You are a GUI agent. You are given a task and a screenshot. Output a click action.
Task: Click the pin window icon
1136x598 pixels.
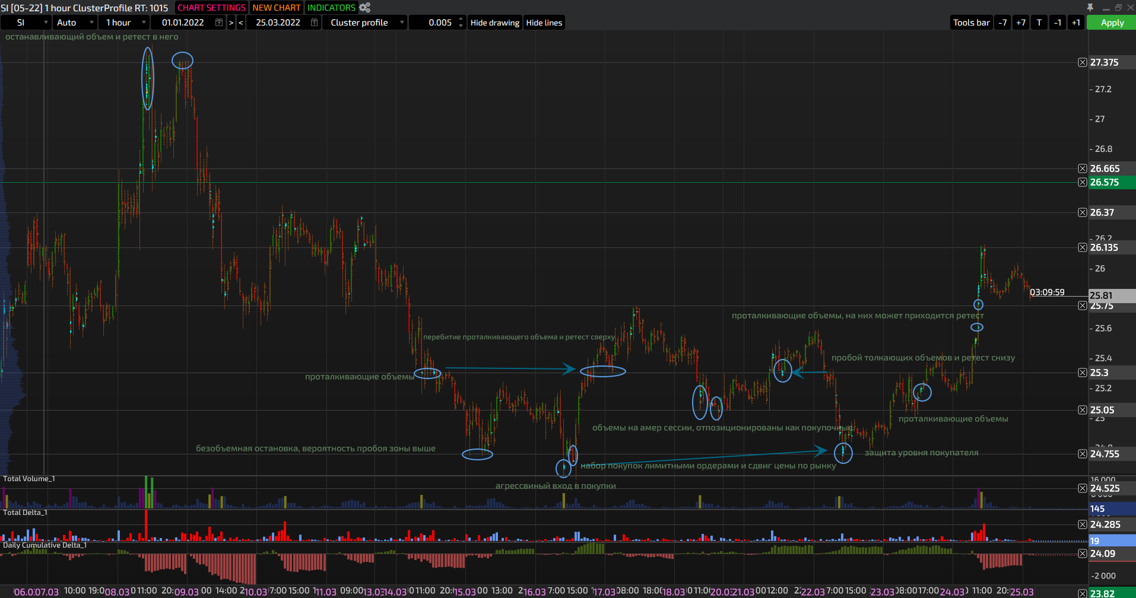[x=1090, y=8]
